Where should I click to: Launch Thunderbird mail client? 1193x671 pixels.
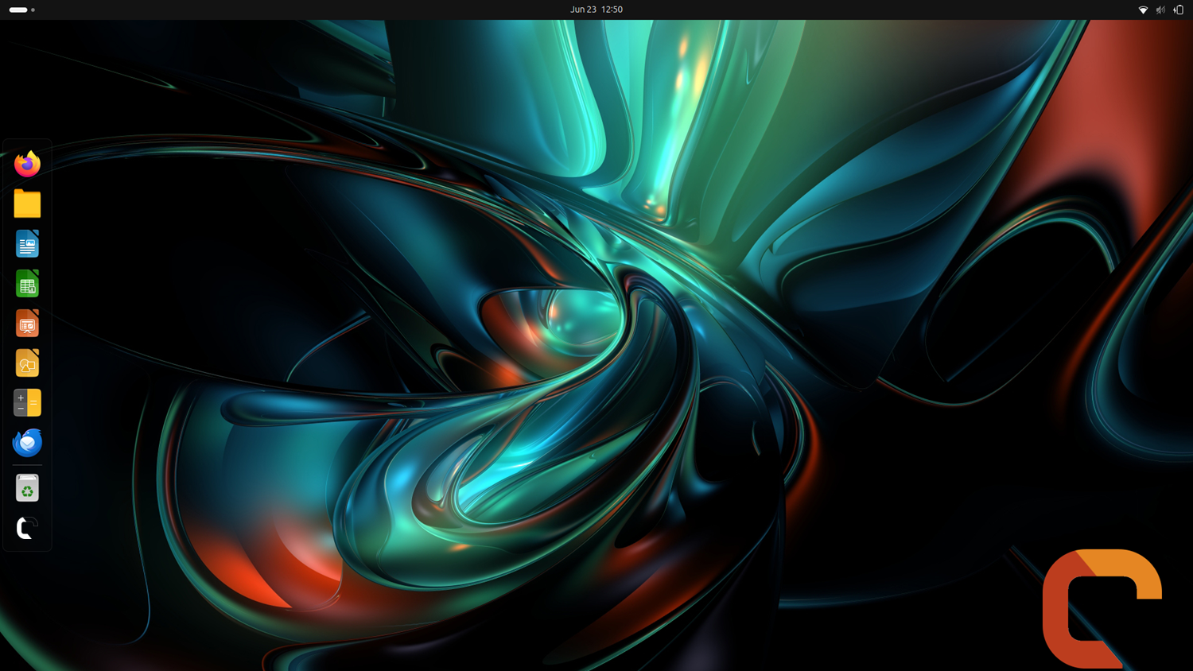27,443
